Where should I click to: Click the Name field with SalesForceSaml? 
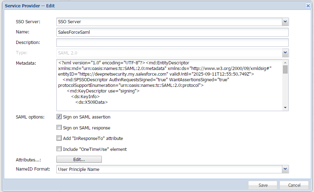pyautogui.click(x=172, y=32)
